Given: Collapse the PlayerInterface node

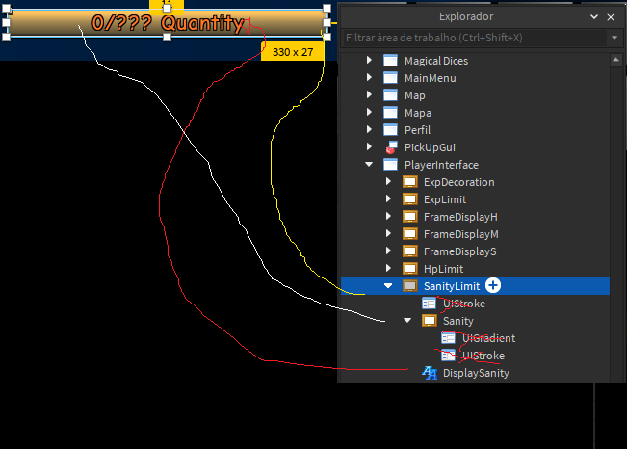Looking at the screenshot, I should 369,165.
